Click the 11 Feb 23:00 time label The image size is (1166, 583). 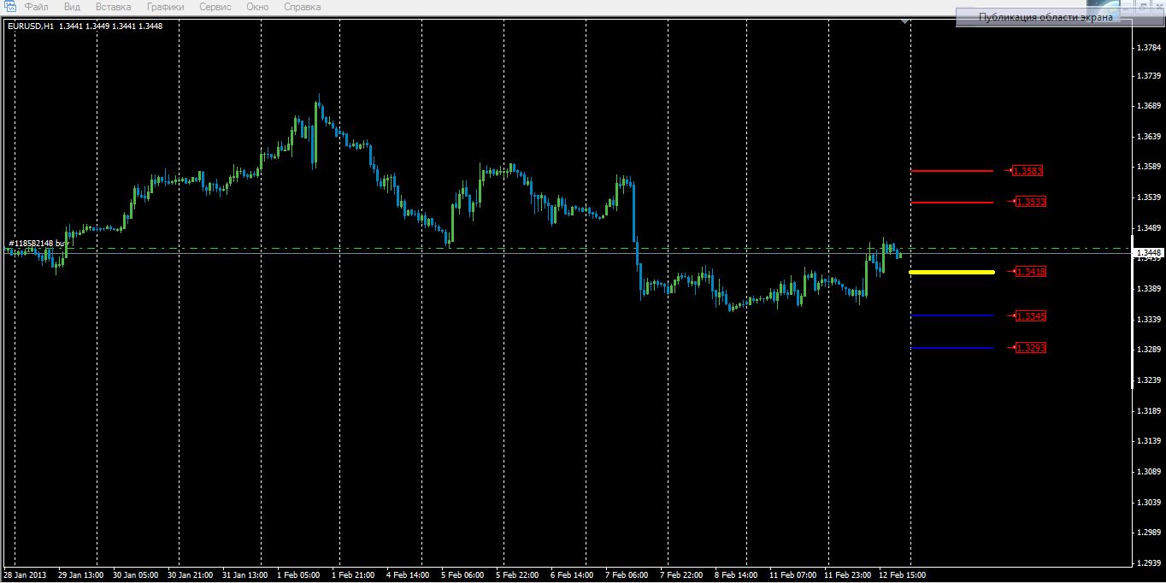(847, 575)
